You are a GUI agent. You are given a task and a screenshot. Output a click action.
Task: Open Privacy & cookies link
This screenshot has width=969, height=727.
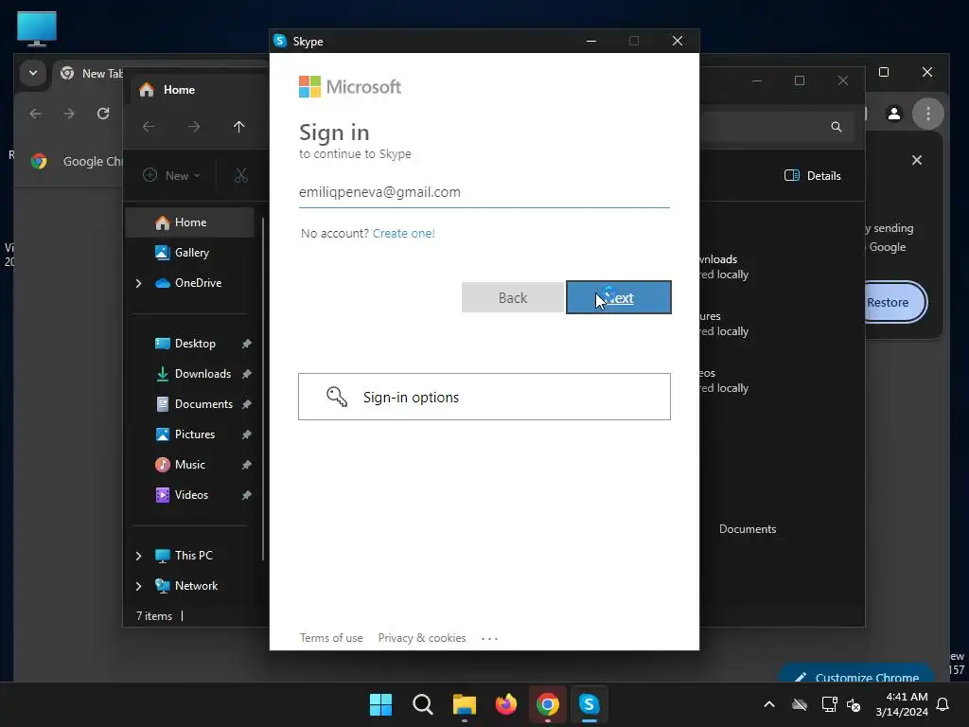pyautogui.click(x=422, y=638)
